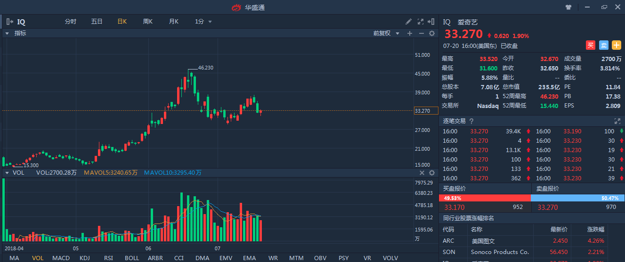625x262 pixels.
Task: Open the 1分 minute interval dropdown
Action: coord(203,22)
